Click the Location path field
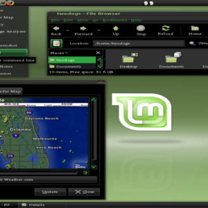 click(x=139, y=43)
